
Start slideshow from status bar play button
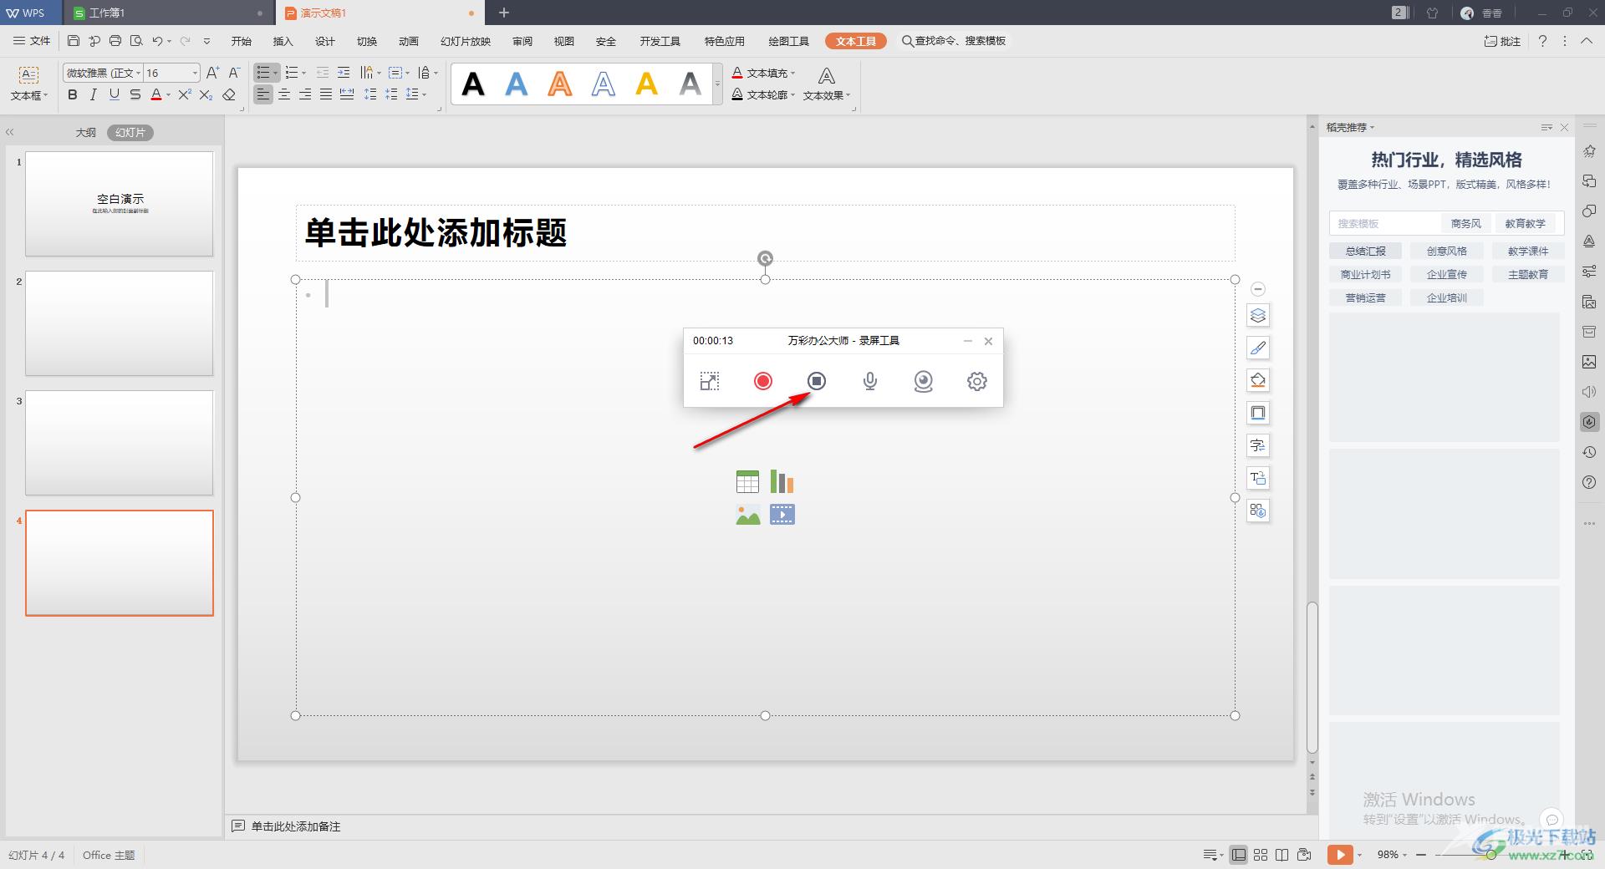tap(1339, 854)
